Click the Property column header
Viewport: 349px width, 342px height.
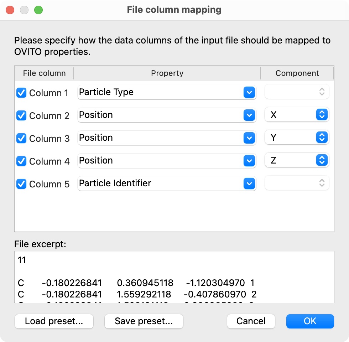click(x=167, y=73)
